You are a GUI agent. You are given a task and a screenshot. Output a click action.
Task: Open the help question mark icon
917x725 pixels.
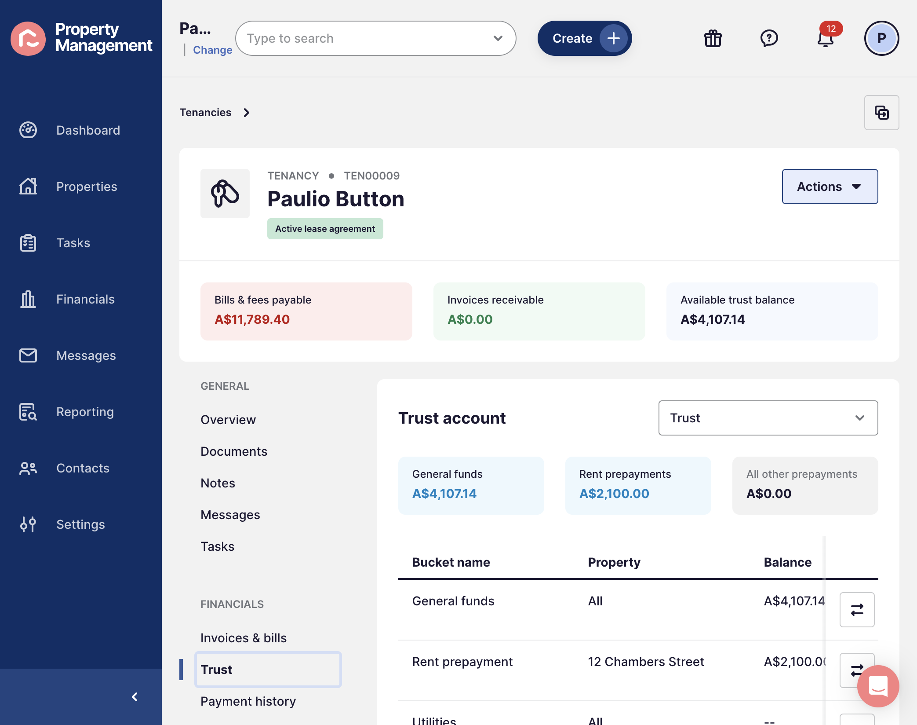(769, 38)
